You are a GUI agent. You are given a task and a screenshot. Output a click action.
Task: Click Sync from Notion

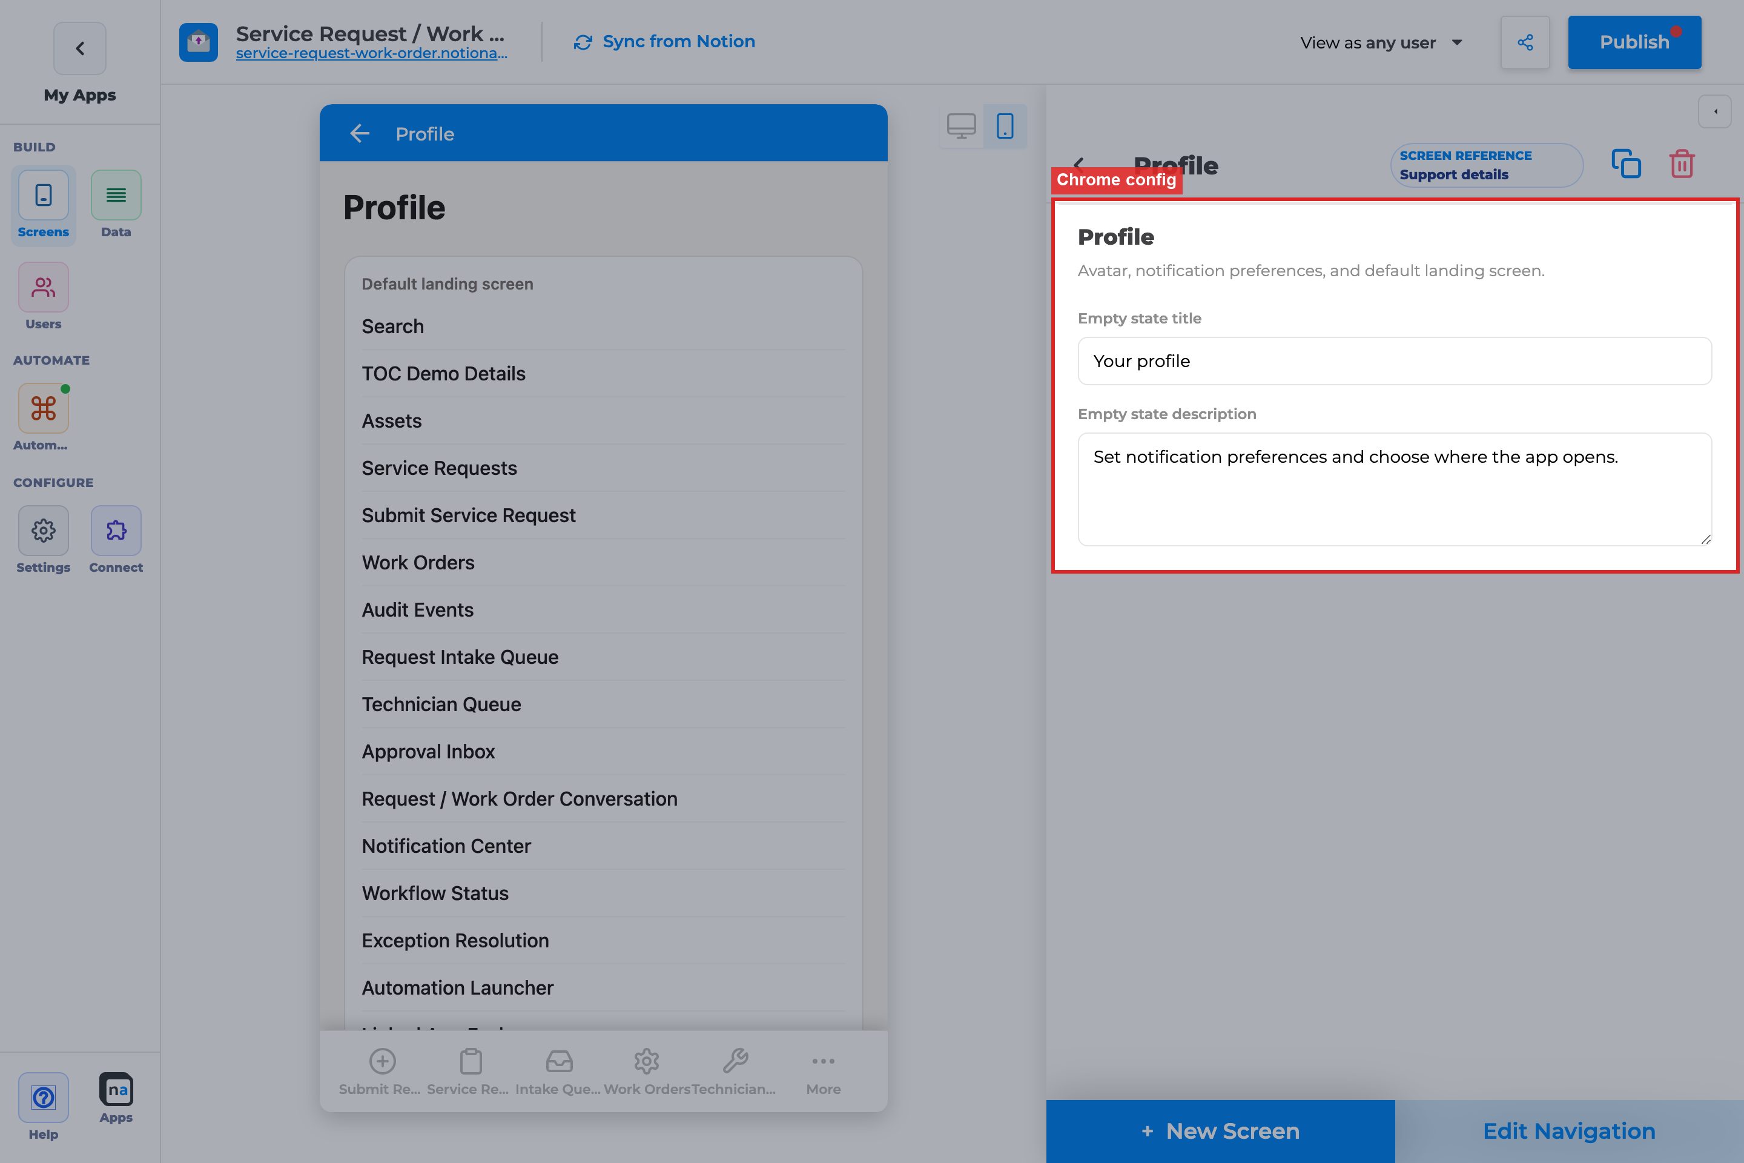(664, 42)
